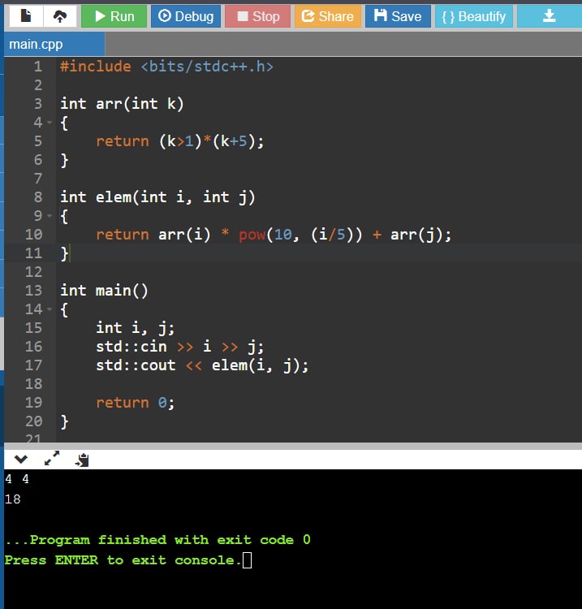Viewport: 582px width, 609px height.
Task: Run the program
Action: coord(114,16)
